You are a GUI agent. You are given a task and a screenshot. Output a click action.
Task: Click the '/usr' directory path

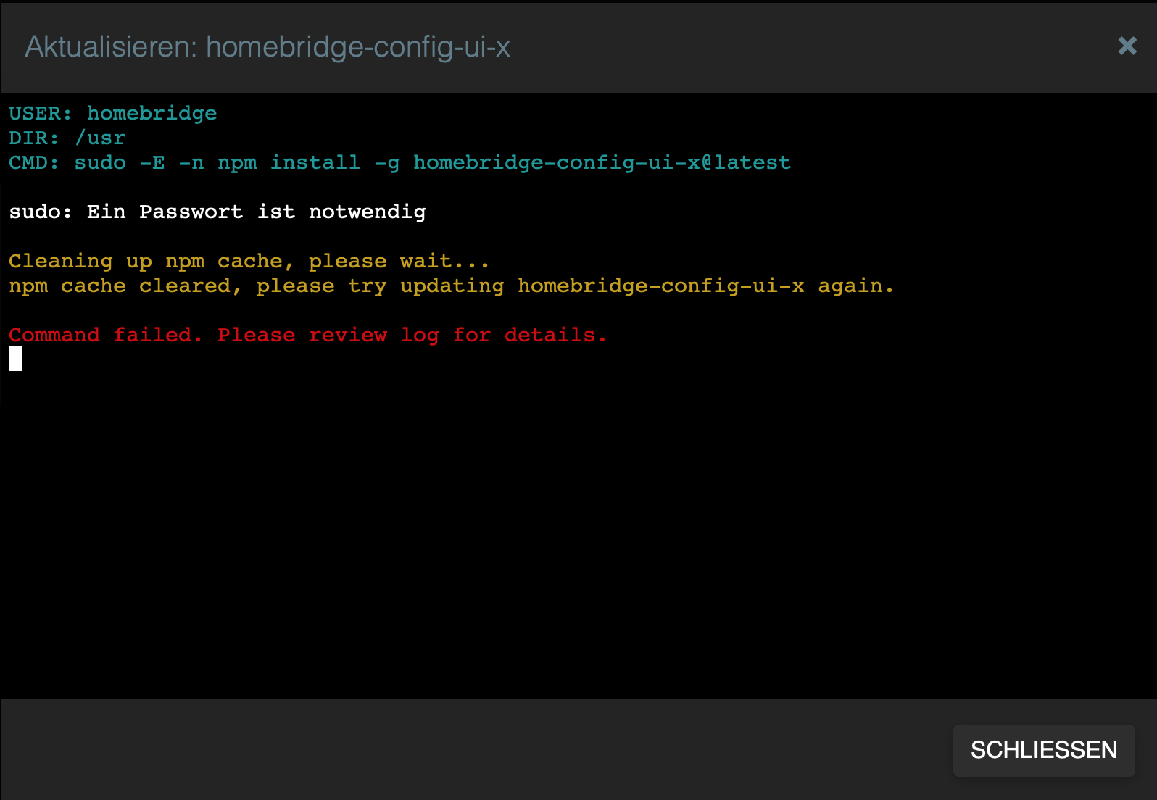[100, 138]
